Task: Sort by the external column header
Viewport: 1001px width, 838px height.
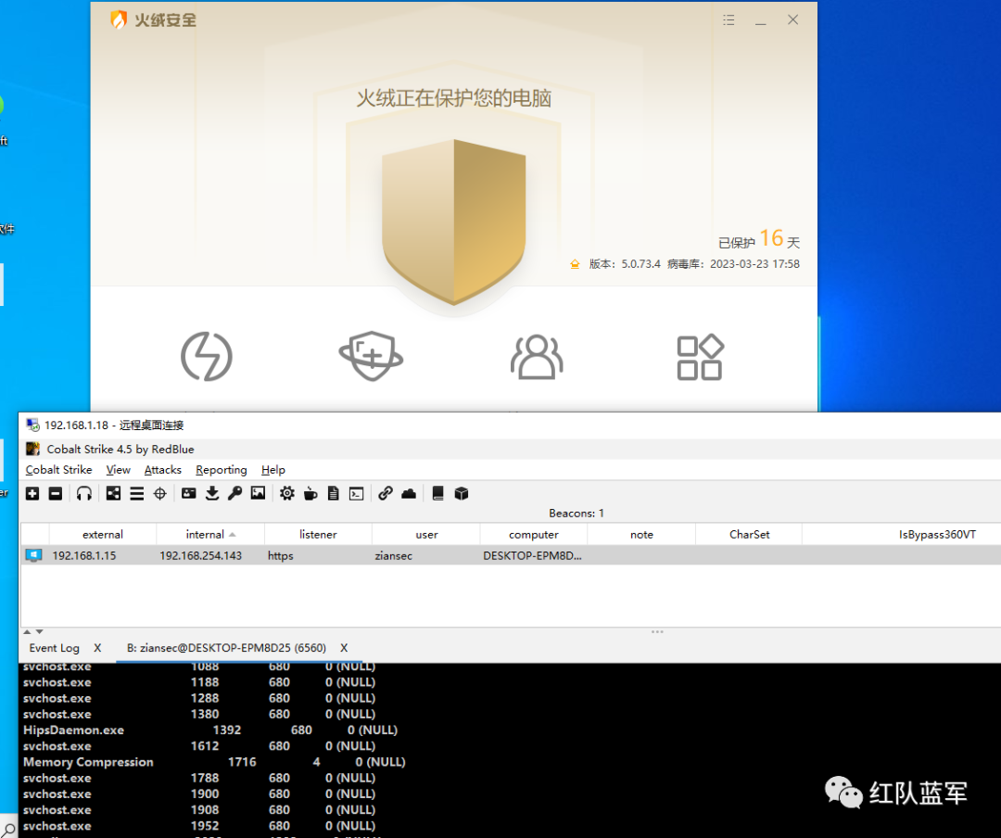Action: coord(103,535)
